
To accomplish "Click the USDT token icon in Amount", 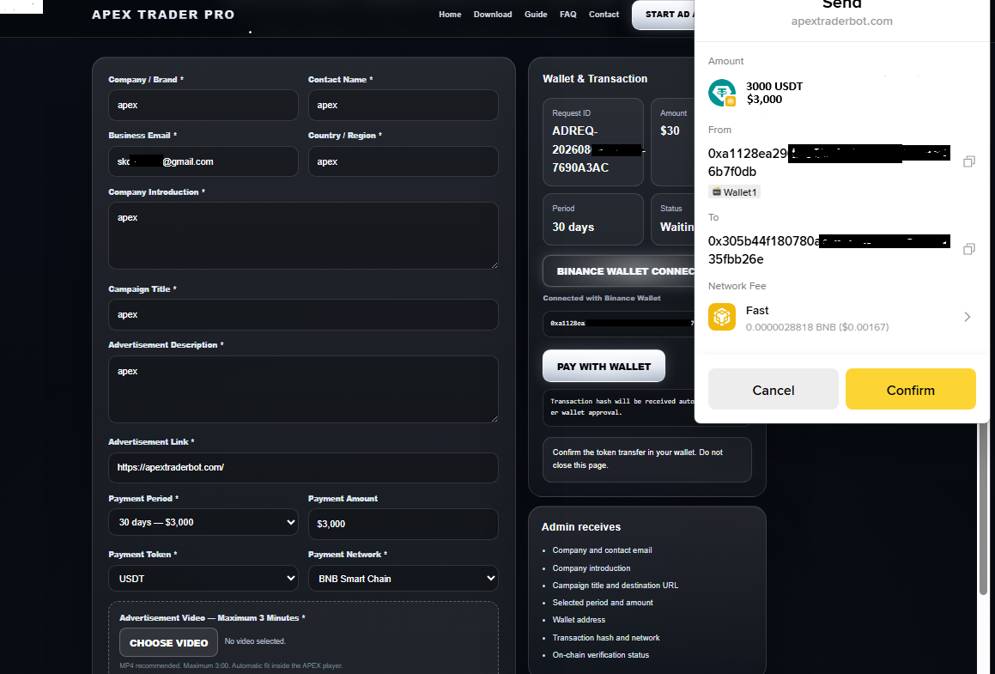I will (x=722, y=93).
